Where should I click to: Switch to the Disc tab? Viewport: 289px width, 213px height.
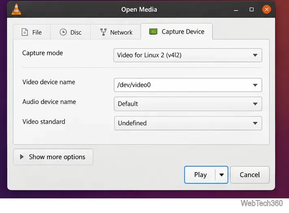70,32
